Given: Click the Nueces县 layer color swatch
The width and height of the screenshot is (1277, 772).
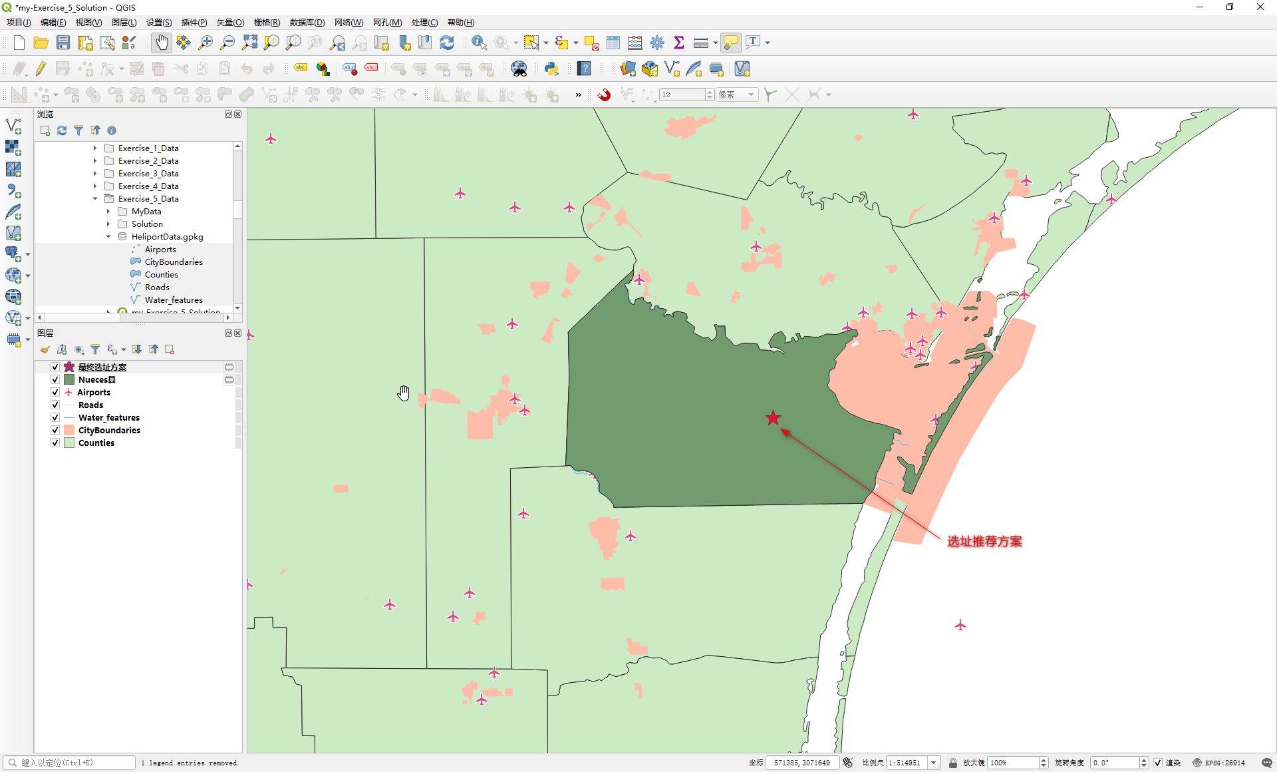Looking at the screenshot, I should point(69,379).
